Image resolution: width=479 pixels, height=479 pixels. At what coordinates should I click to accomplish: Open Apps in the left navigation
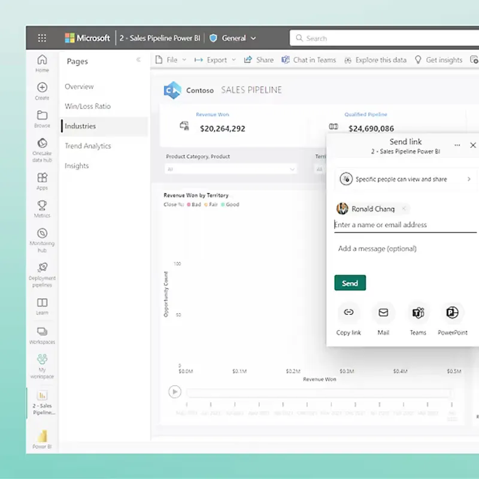tap(42, 181)
